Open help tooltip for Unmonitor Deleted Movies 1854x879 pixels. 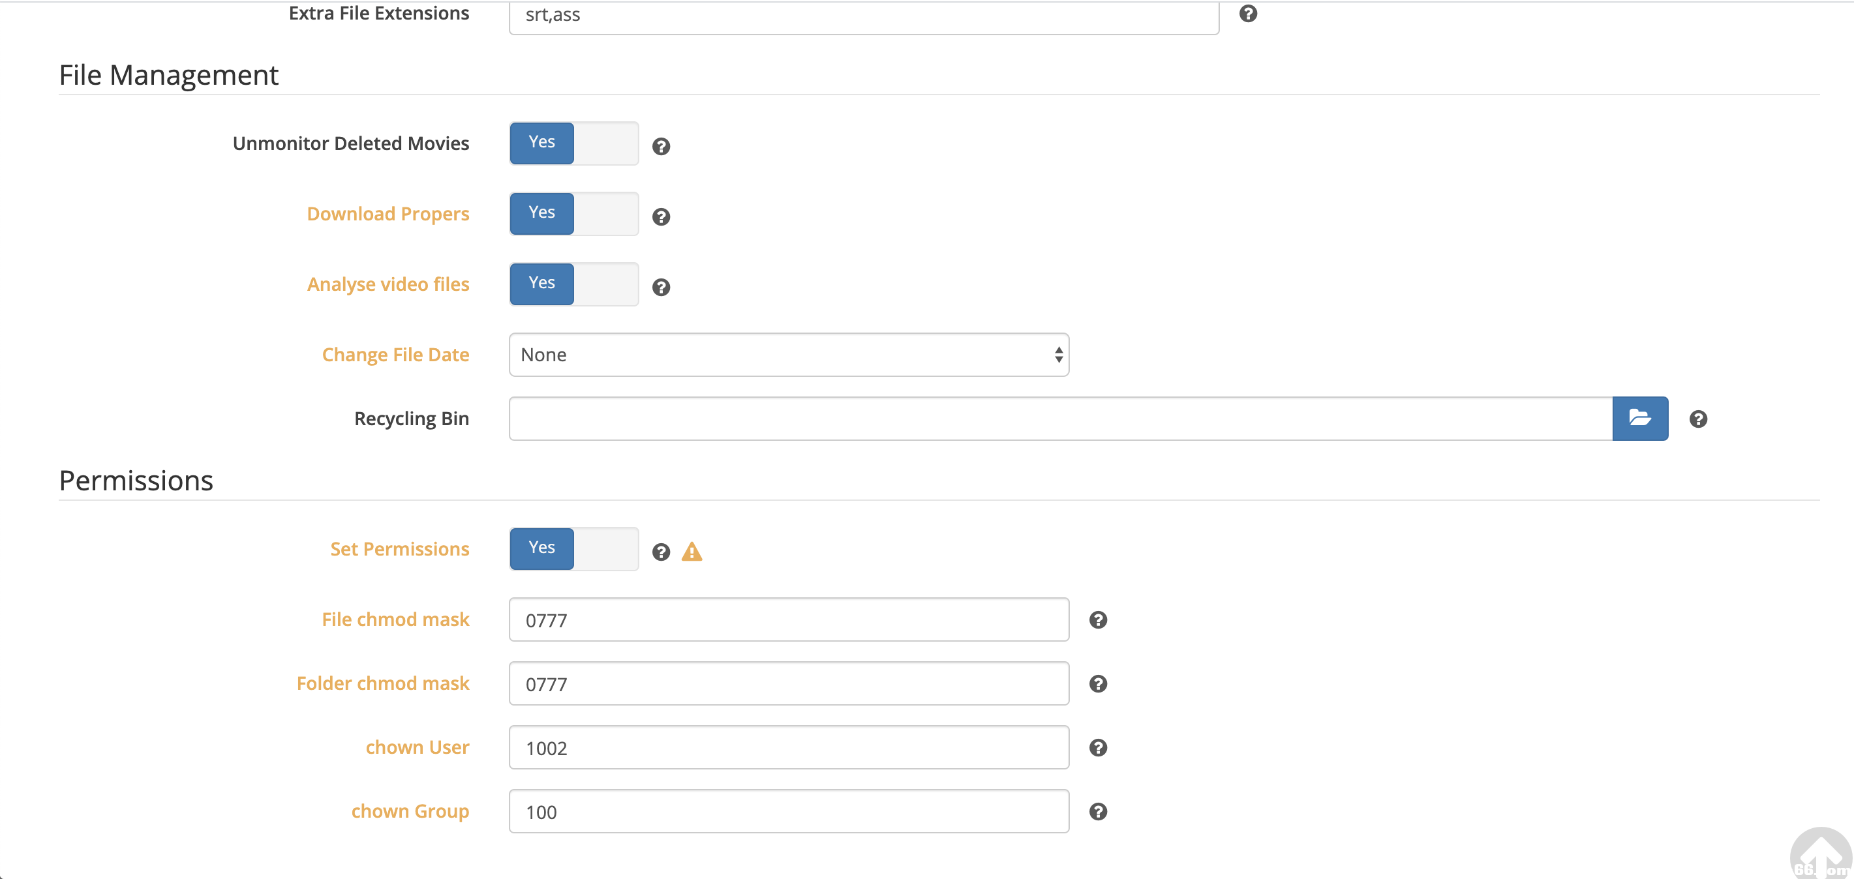pos(661,147)
